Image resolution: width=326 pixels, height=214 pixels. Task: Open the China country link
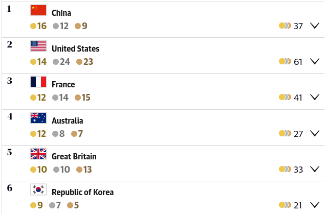61,13
